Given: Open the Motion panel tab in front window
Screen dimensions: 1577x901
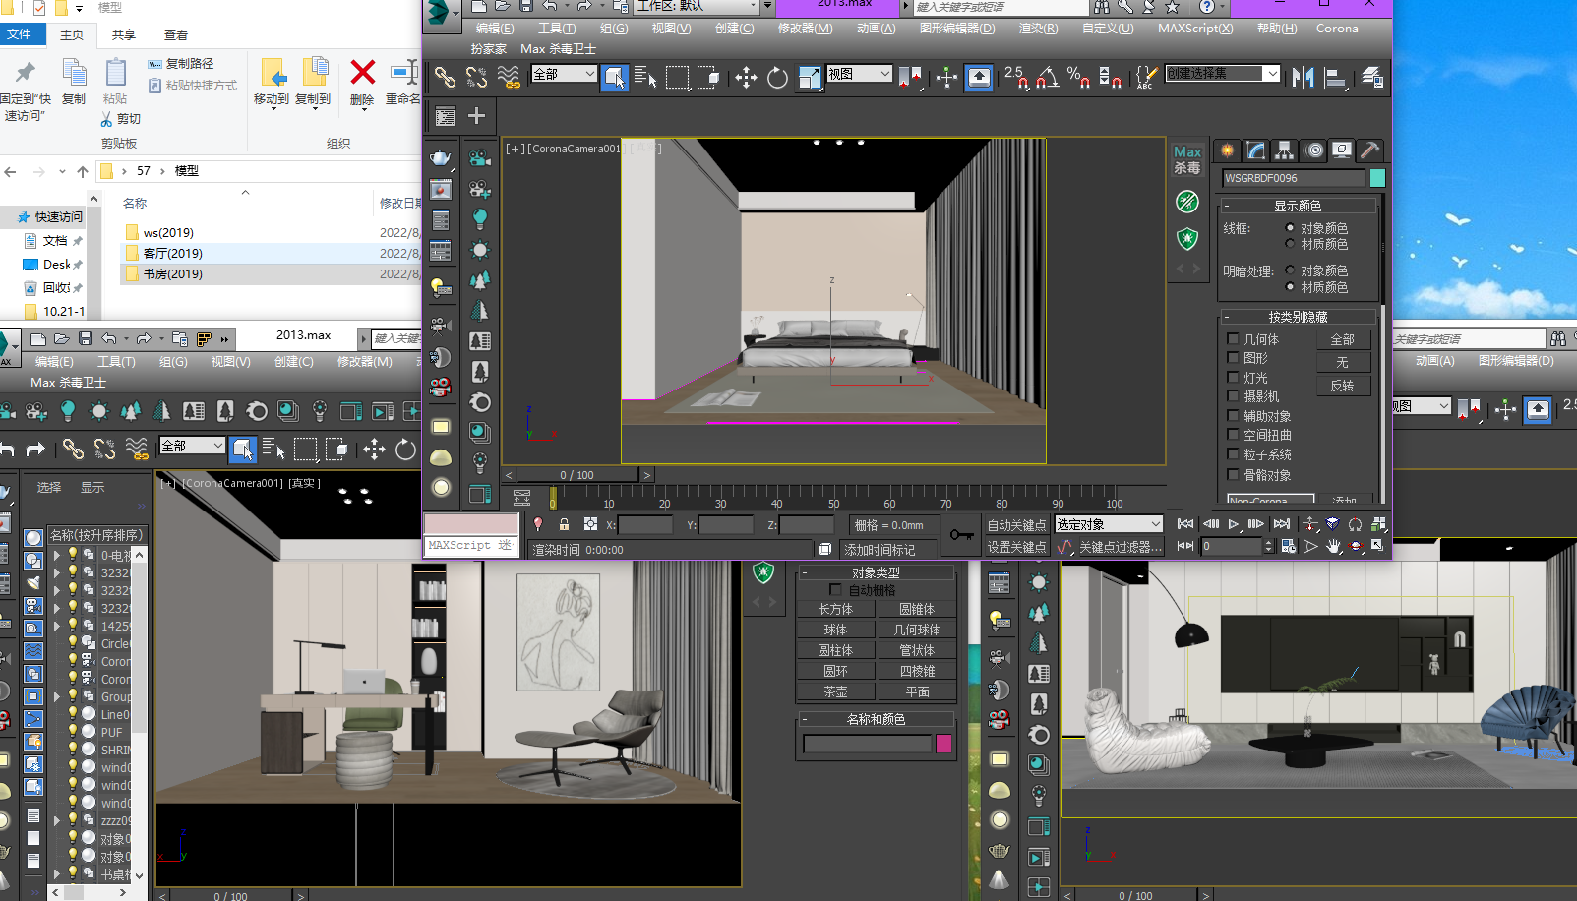Looking at the screenshot, I should click(x=1314, y=150).
